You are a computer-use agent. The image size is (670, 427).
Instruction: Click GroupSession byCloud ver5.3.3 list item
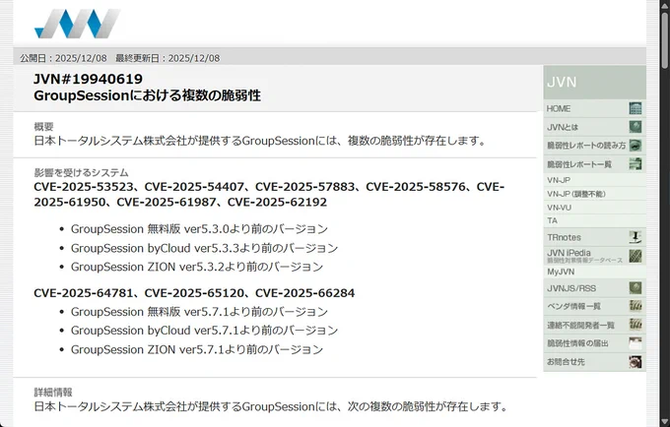coord(204,248)
